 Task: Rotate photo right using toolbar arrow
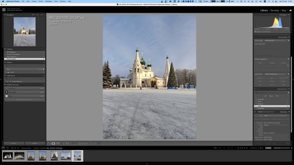[x=95, y=143]
